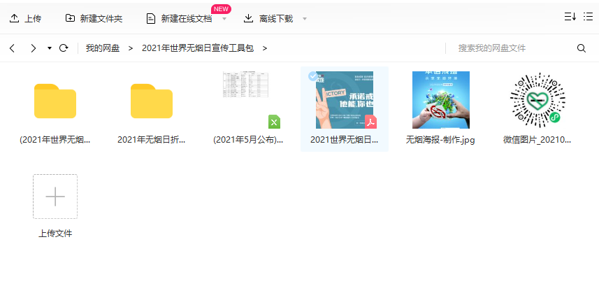Screen dimensions: 599x300
Task: Click the NEW badge
Action: (x=221, y=9)
